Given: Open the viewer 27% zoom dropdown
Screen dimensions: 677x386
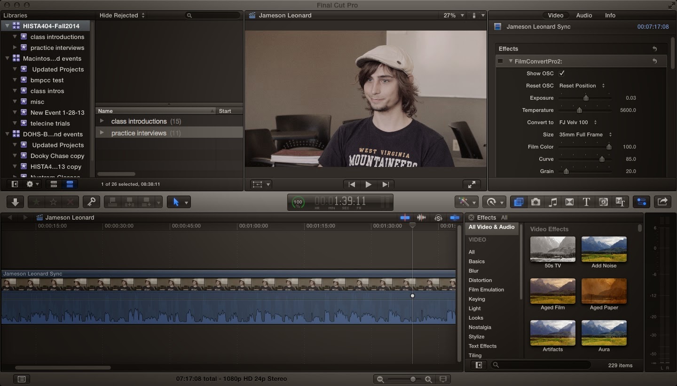Looking at the screenshot, I should [454, 16].
